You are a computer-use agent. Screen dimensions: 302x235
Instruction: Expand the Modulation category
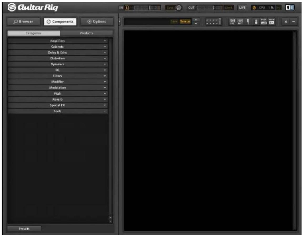tap(58, 88)
